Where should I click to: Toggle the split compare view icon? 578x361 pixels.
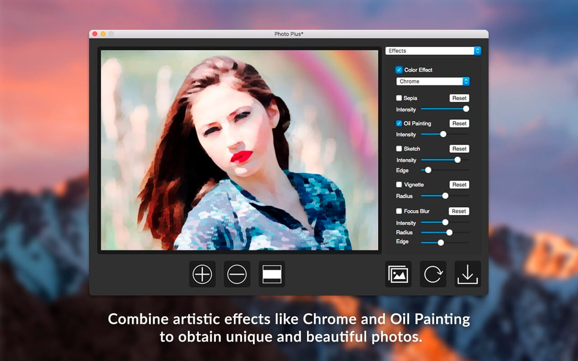point(272,274)
